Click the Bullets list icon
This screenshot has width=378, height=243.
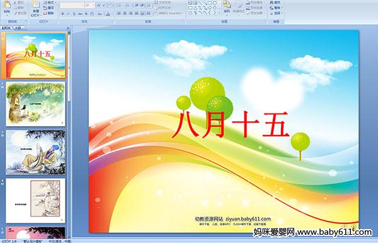(x=120, y=5)
